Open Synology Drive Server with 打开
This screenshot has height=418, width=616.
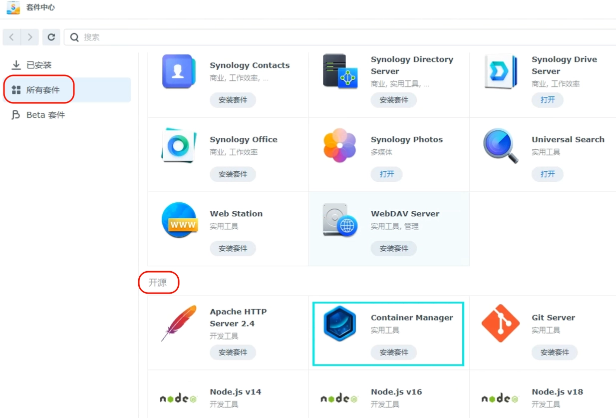pos(548,100)
